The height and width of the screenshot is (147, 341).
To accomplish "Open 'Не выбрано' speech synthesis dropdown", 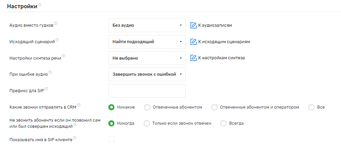I will tap(147, 58).
